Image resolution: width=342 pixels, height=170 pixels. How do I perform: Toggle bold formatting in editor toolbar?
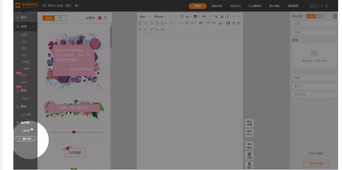tap(182, 17)
